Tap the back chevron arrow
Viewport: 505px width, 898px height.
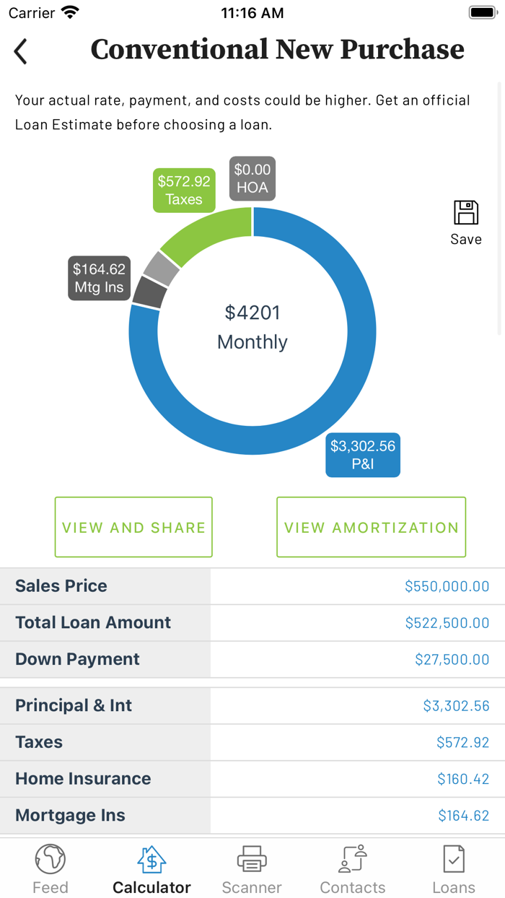click(20, 51)
